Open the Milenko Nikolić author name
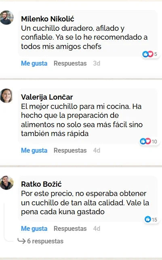The width and height of the screenshot is (162, 260). (x=48, y=19)
